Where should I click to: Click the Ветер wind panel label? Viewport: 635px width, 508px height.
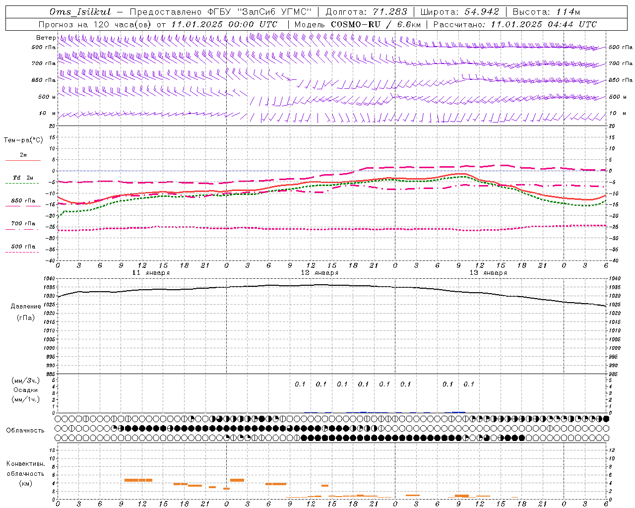[46, 38]
